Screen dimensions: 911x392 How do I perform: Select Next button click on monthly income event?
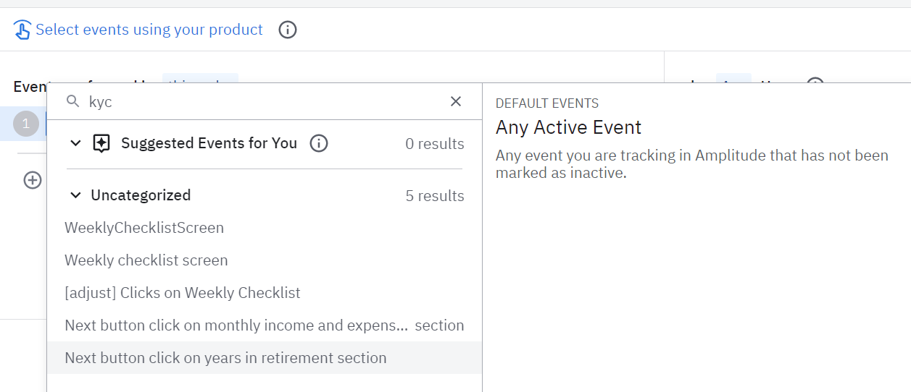[264, 325]
